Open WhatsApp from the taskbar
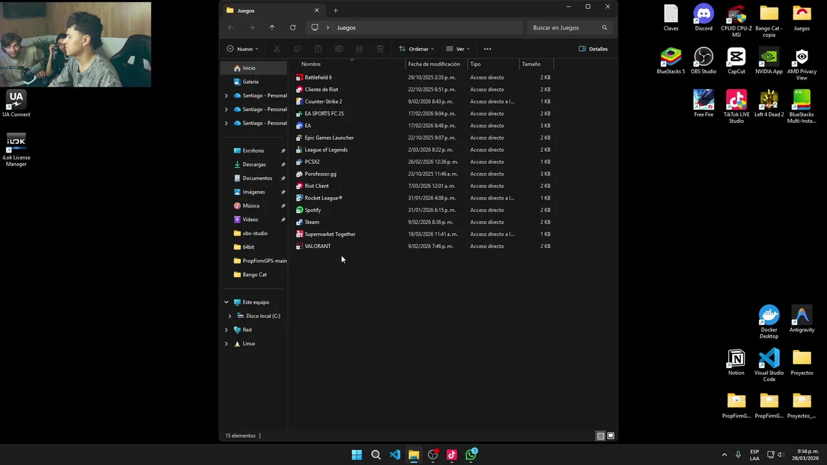This screenshot has height=465, width=827. click(x=471, y=455)
